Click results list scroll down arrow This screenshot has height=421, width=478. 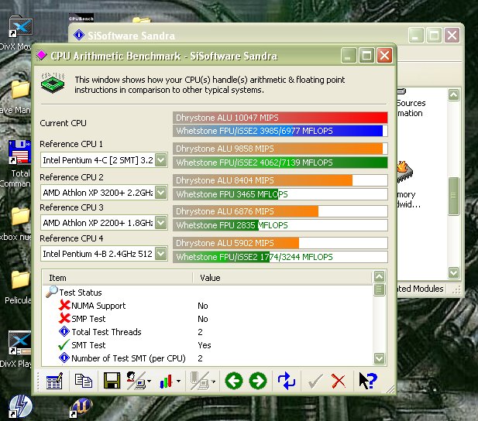click(x=380, y=358)
